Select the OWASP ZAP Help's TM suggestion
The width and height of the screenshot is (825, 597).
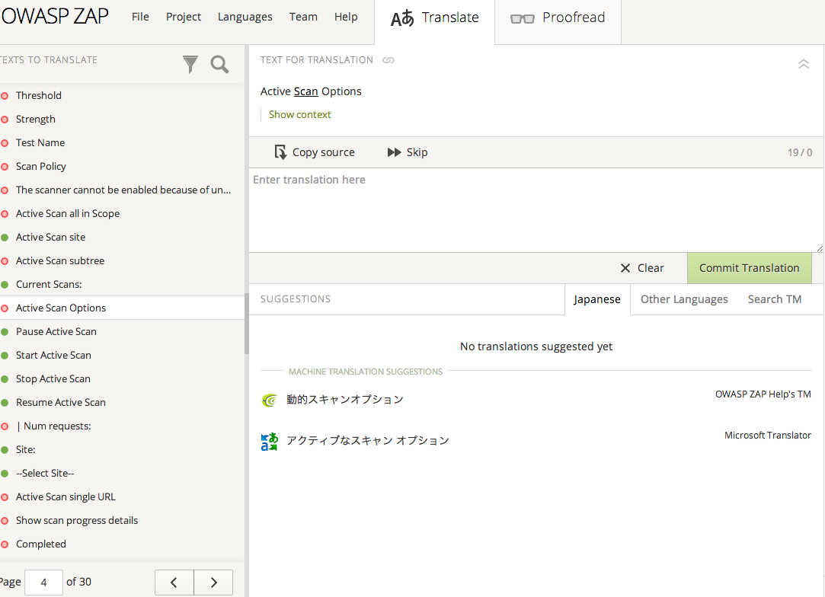345,400
